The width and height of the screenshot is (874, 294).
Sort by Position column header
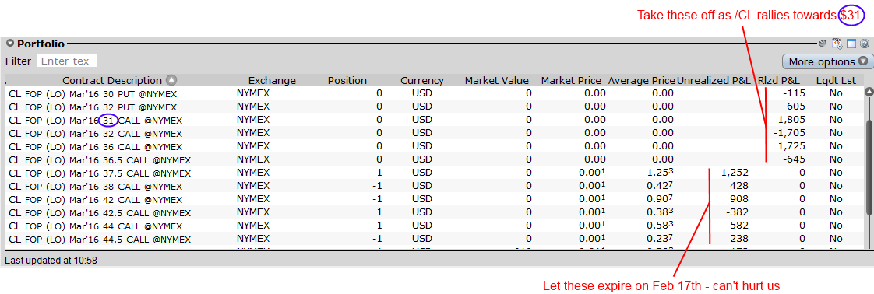[x=347, y=80]
